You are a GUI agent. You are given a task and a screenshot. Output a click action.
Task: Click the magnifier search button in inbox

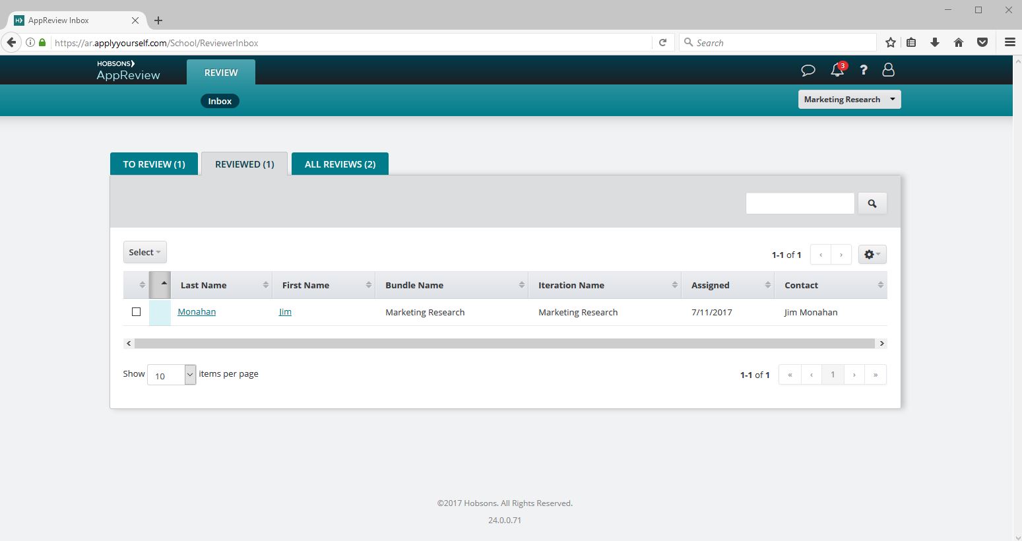click(x=872, y=204)
